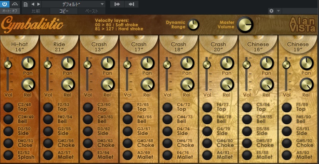Go to next preset with right arrow

click(38, 4)
